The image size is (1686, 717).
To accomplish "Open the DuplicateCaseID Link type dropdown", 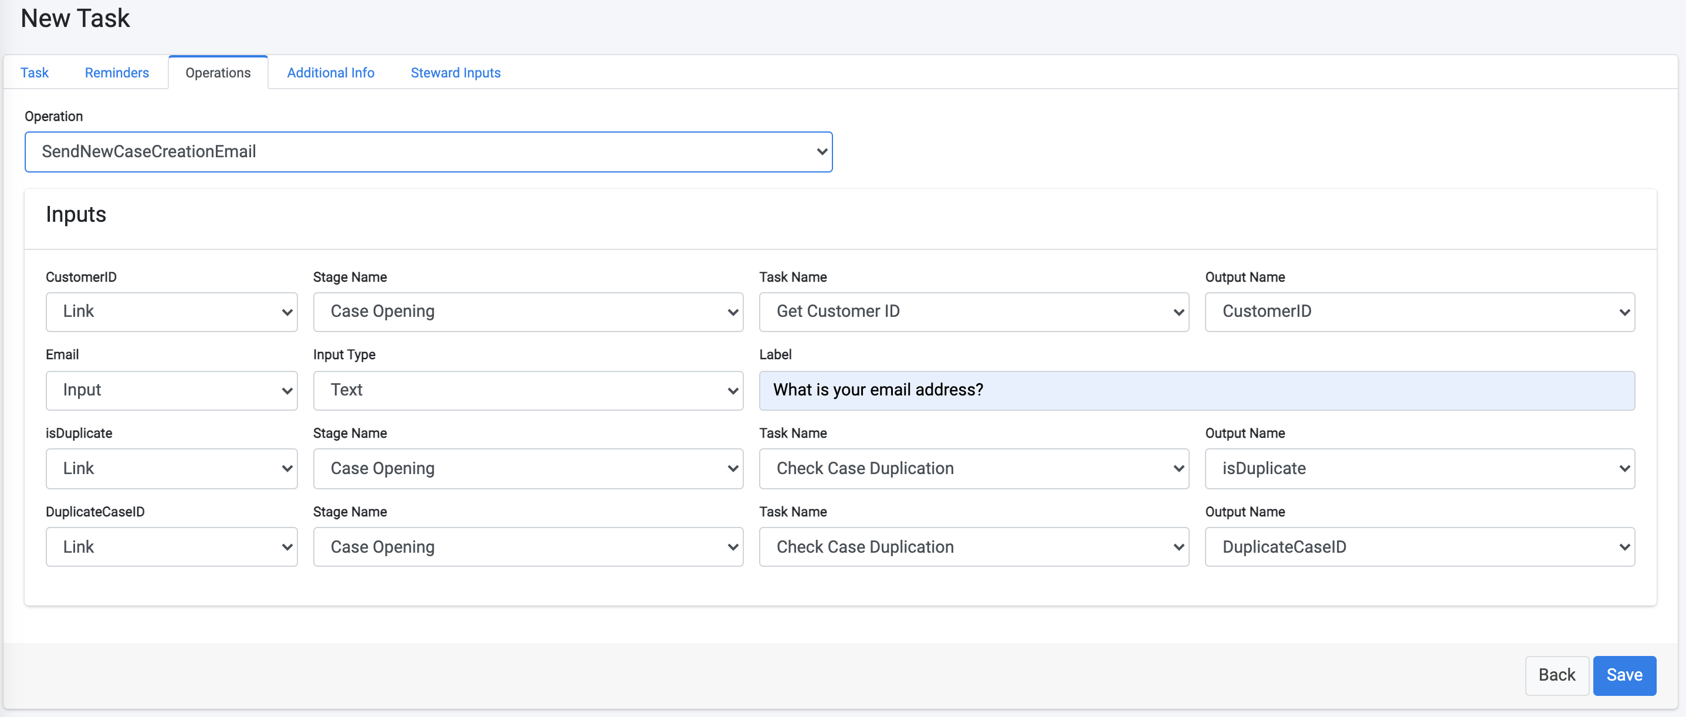I will point(171,547).
